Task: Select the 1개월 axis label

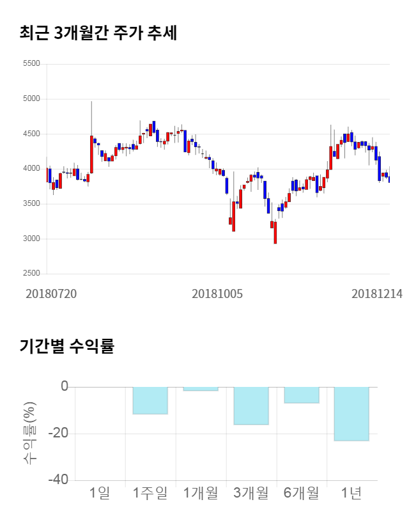Action: (201, 493)
